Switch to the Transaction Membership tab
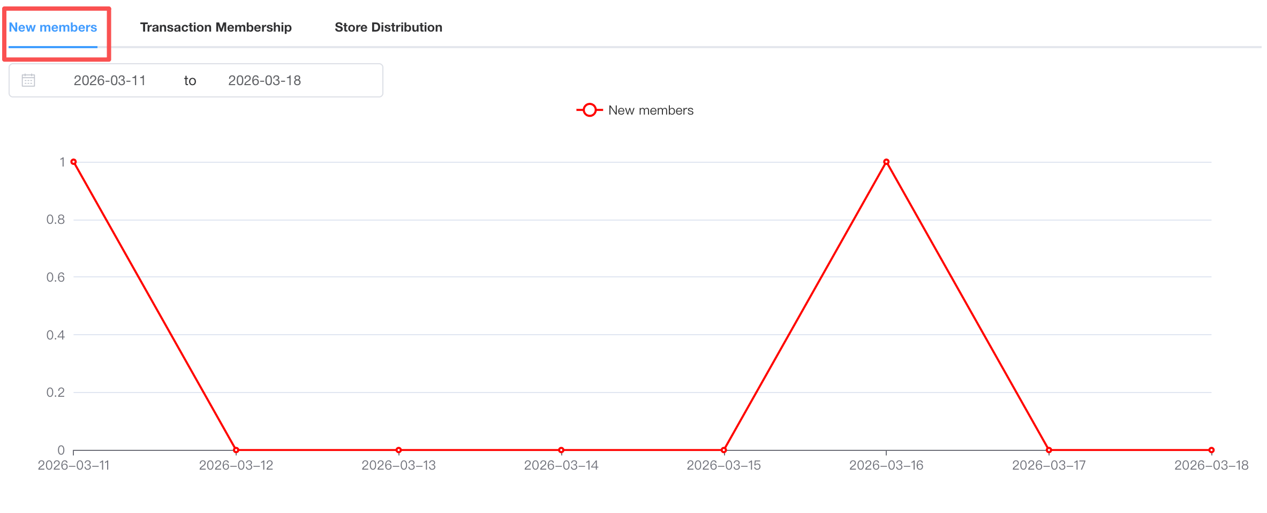 pyautogui.click(x=216, y=27)
